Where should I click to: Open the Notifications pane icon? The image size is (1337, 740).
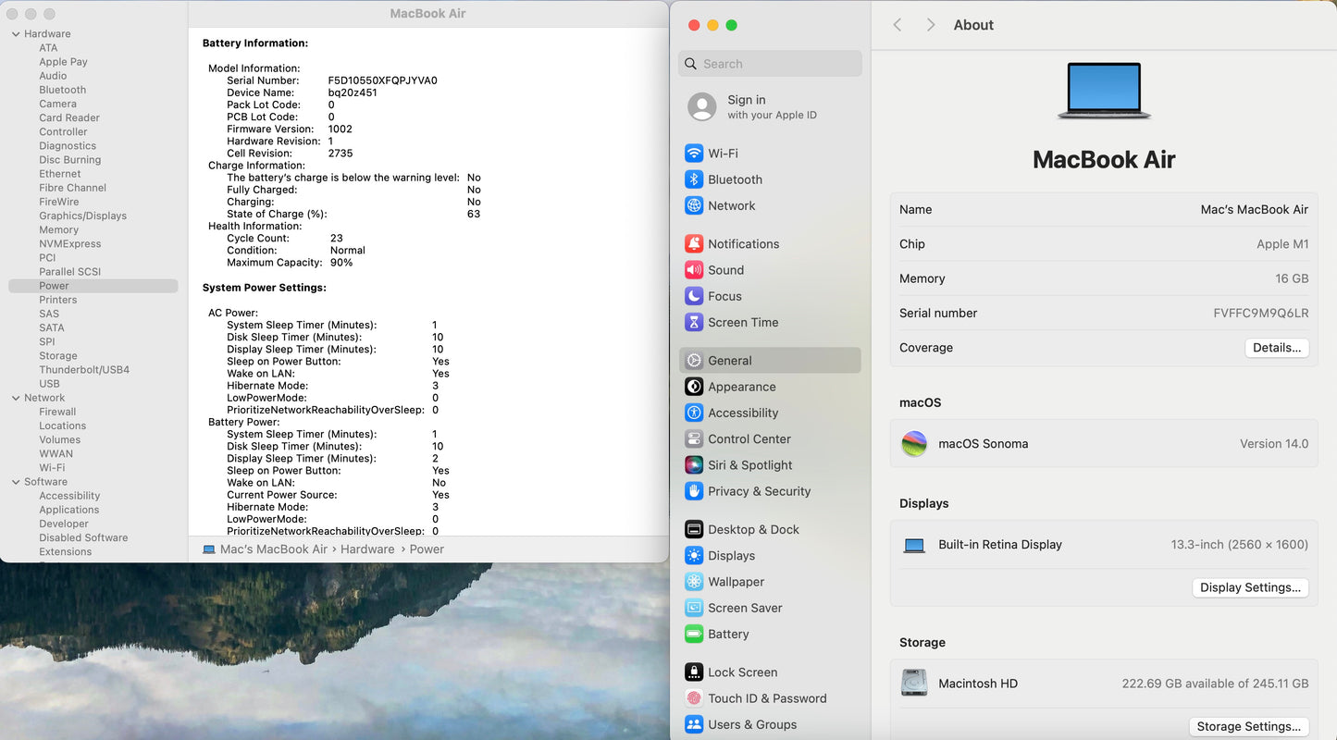(x=693, y=244)
